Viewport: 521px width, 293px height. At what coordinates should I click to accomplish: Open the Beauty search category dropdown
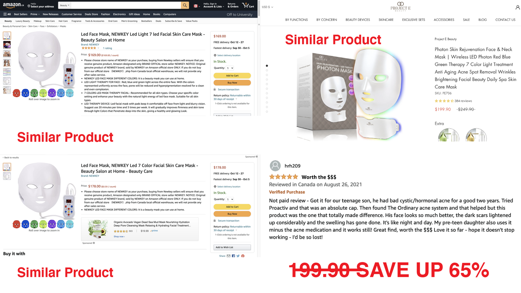(65, 5)
